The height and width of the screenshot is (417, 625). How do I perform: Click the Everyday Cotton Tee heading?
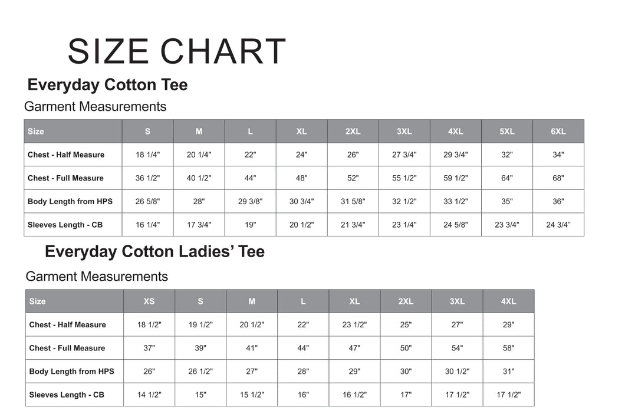[107, 85]
